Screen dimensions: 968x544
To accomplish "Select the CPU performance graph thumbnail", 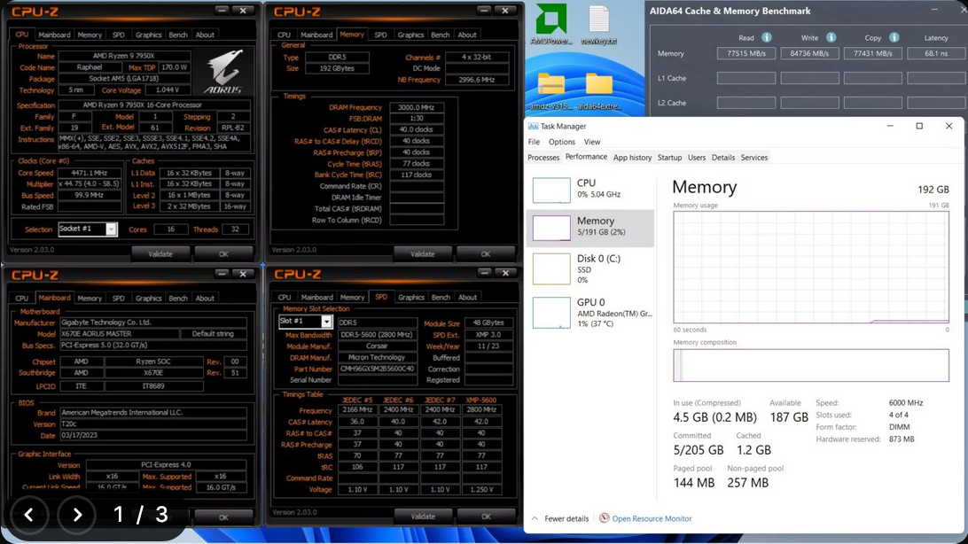I will click(x=551, y=190).
